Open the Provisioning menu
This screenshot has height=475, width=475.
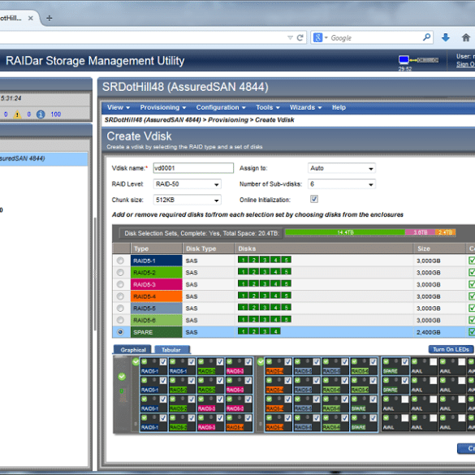pos(163,107)
